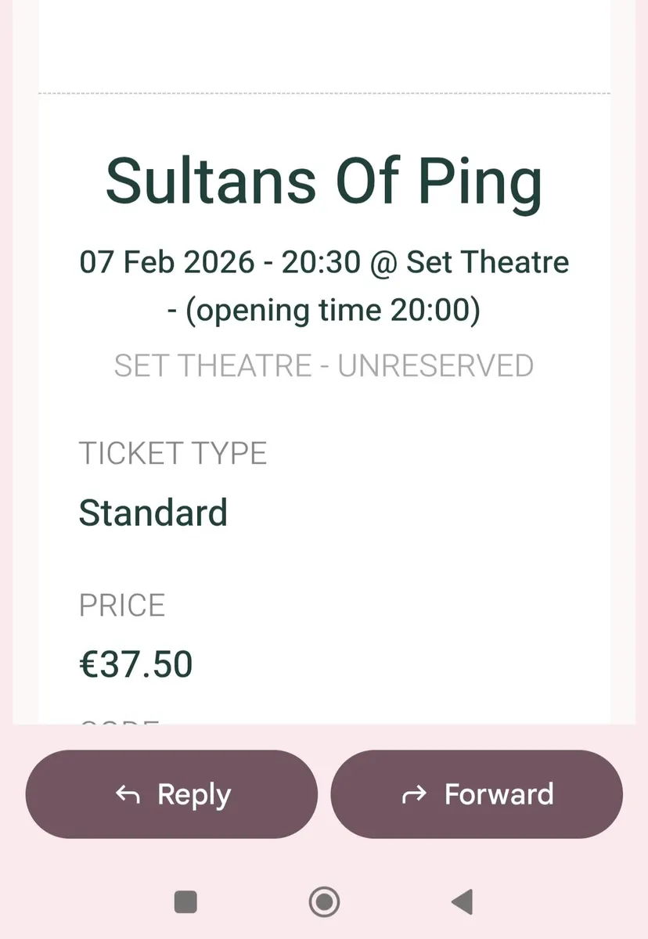Tap the €37.50 price value
This screenshot has height=939, width=648.
click(136, 663)
